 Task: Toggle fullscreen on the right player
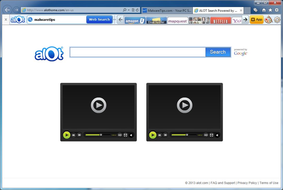212,135
